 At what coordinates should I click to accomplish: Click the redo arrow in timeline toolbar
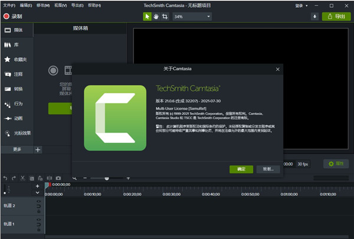click(14, 178)
